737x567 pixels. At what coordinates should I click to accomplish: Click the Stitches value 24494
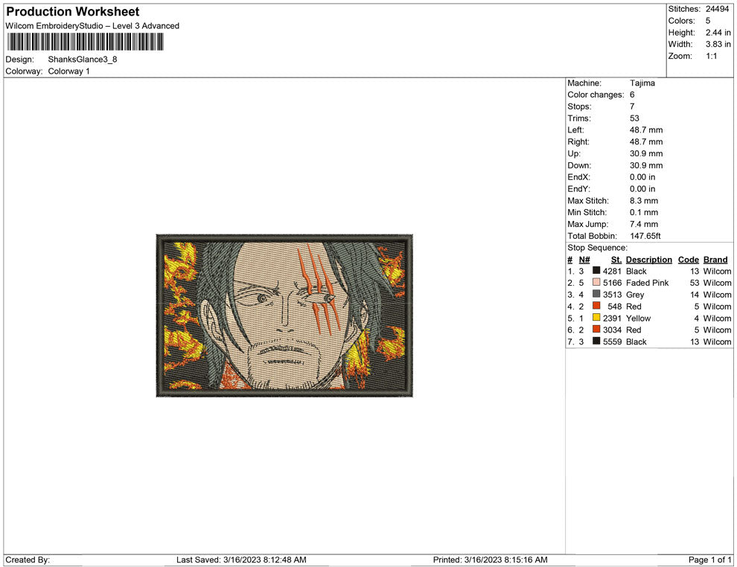coord(717,9)
